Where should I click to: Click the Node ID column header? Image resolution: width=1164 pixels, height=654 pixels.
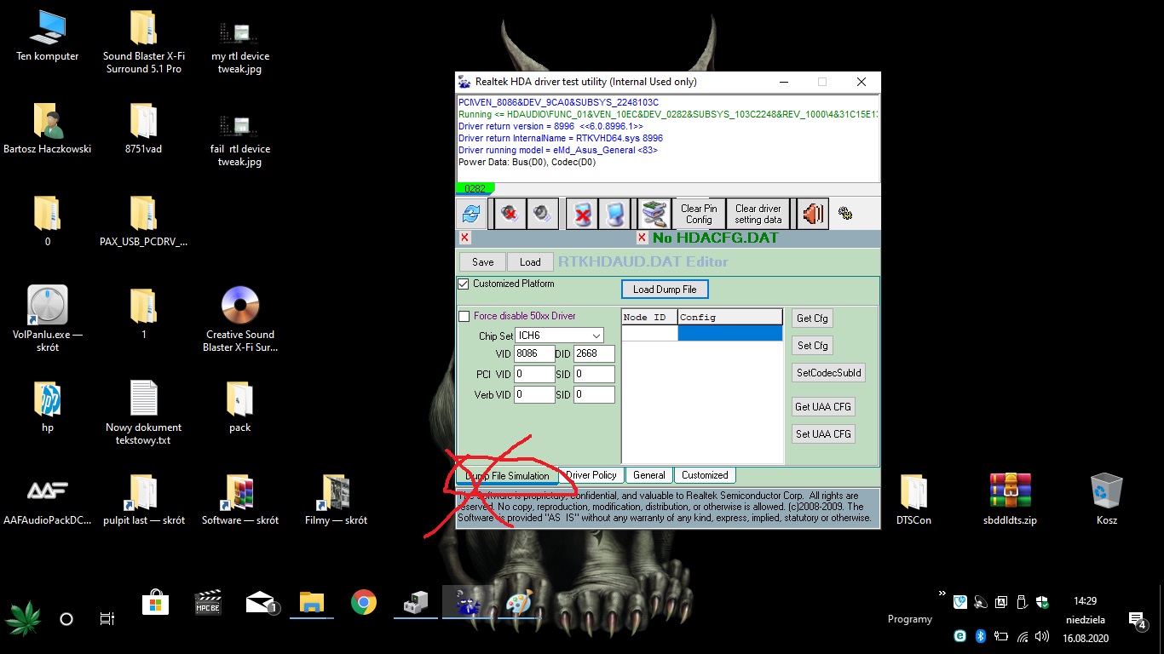649,317
